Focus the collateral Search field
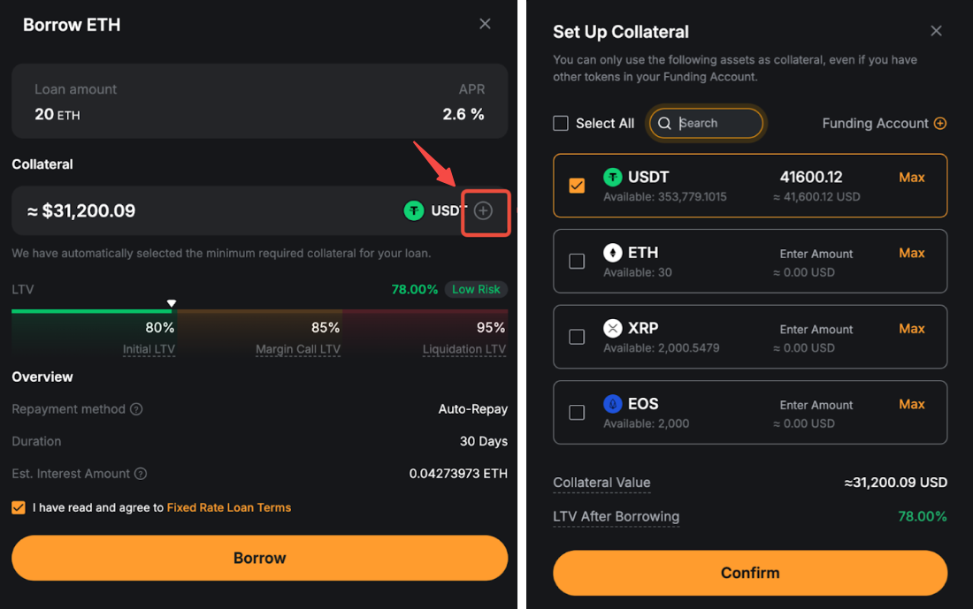 point(716,124)
